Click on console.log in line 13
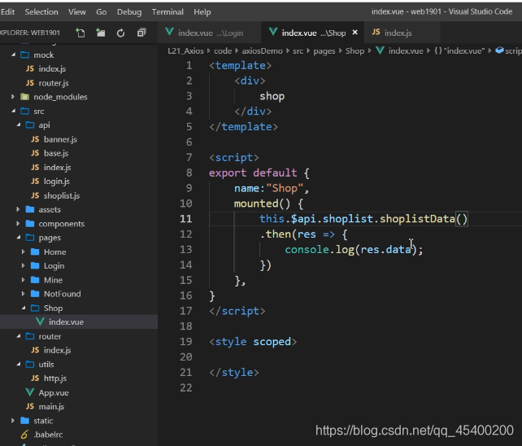522x446 pixels. point(320,249)
